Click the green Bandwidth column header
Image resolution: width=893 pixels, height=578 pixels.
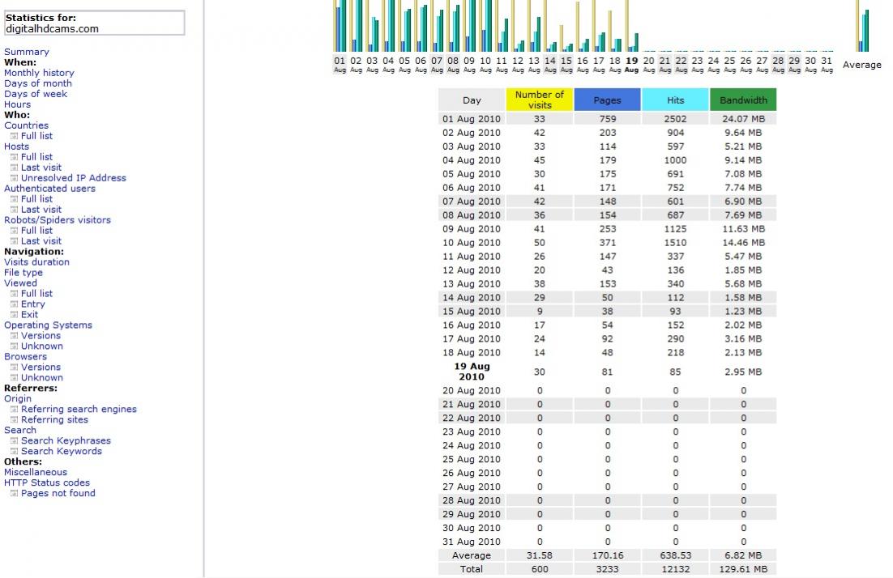tap(743, 100)
